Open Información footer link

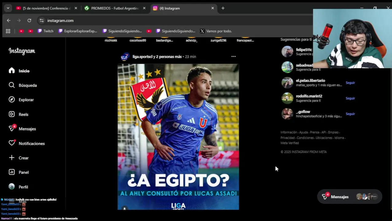[x=289, y=132]
